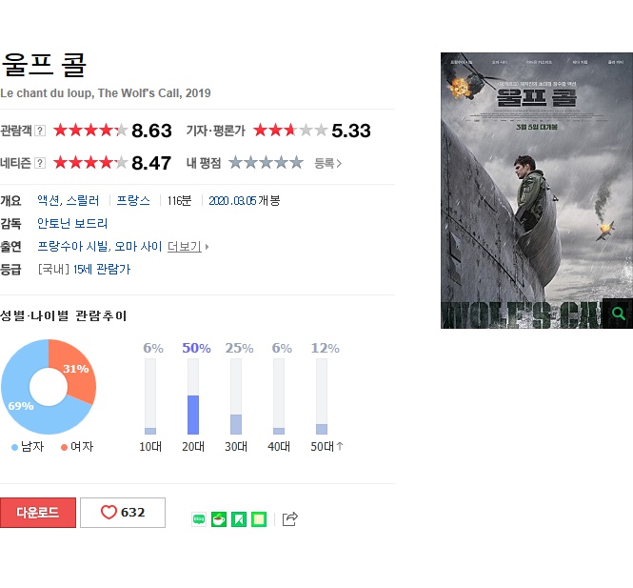Select the 20대 age bar

click(193, 396)
